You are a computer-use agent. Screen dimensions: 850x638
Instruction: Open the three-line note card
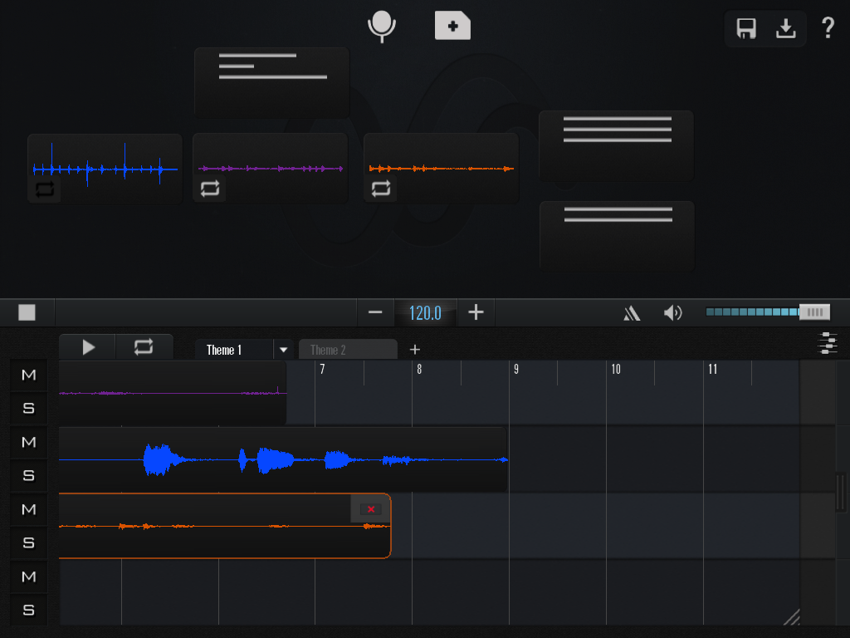click(x=617, y=145)
